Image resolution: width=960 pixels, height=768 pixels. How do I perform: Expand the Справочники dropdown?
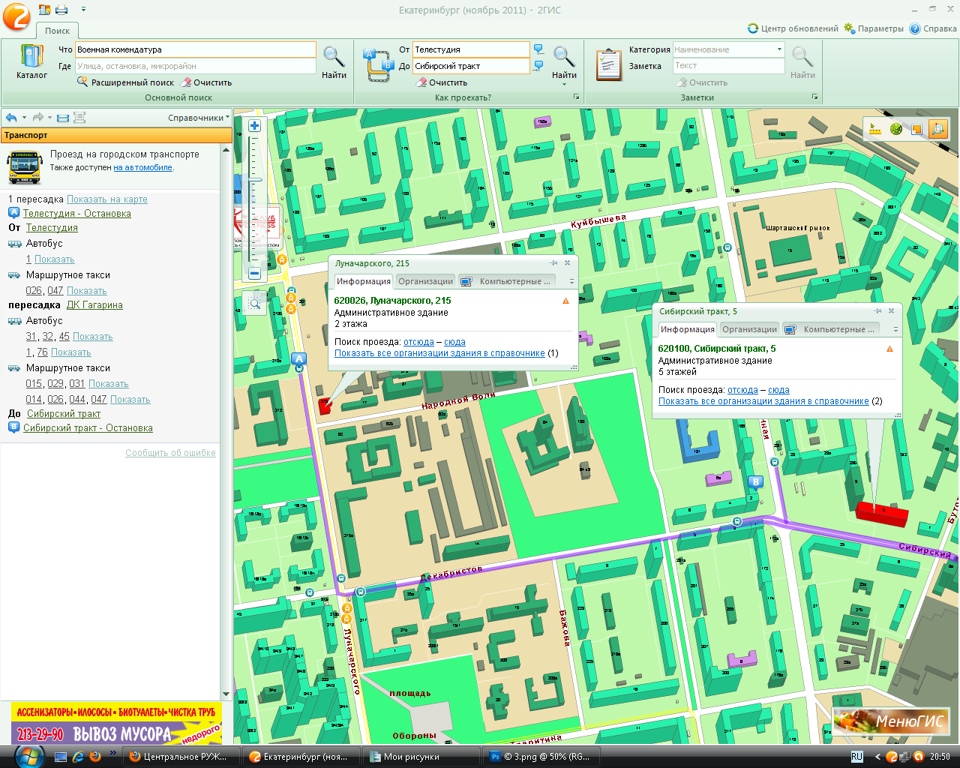point(199,118)
